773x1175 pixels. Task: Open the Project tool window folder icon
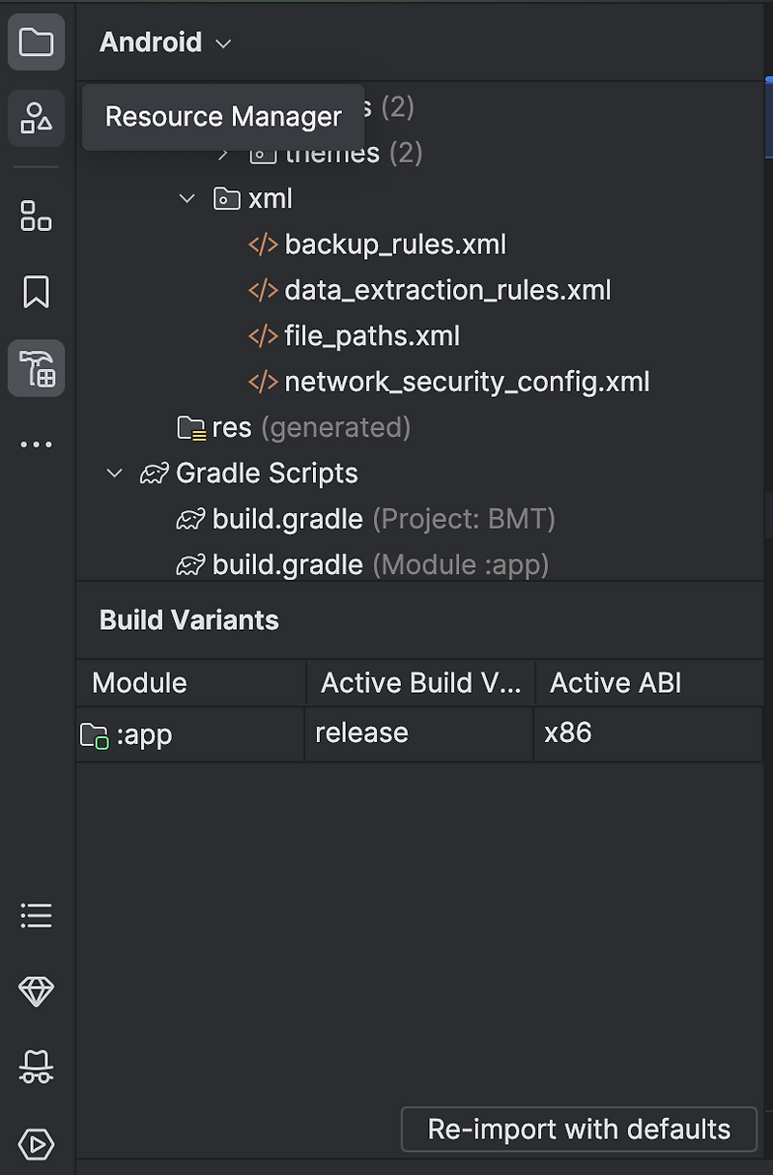point(37,43)
